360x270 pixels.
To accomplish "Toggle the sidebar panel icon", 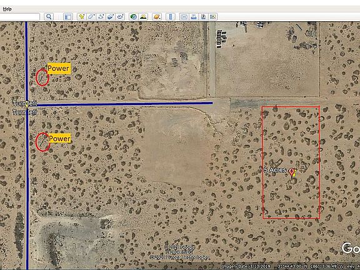I will 68,17.
